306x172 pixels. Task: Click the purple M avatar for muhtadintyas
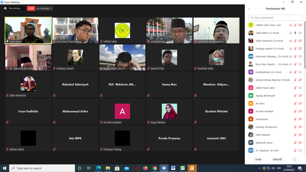point(251,72)
